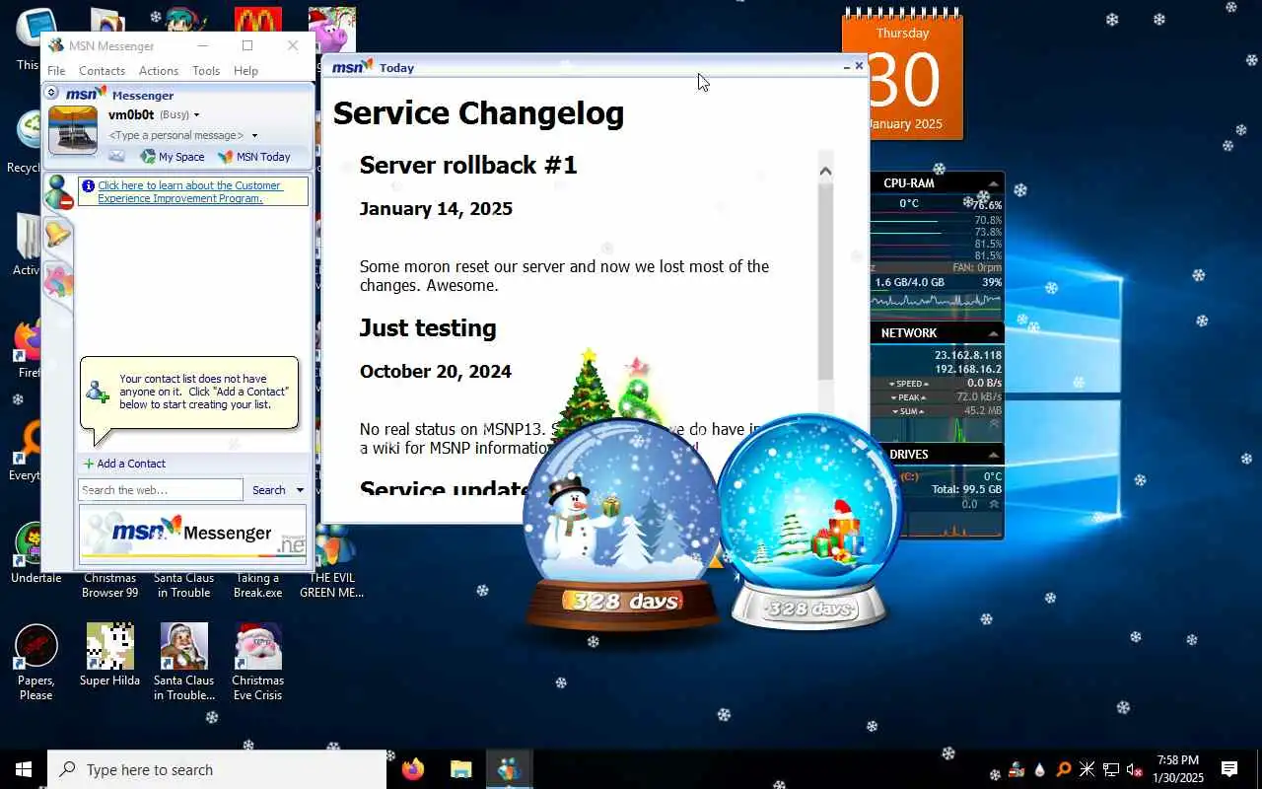The width and height of the screenshot is (1262, 789).
Task: Click the MSN Messenger taskbar button
Action: pyautogui.click(x=509, y=769)
